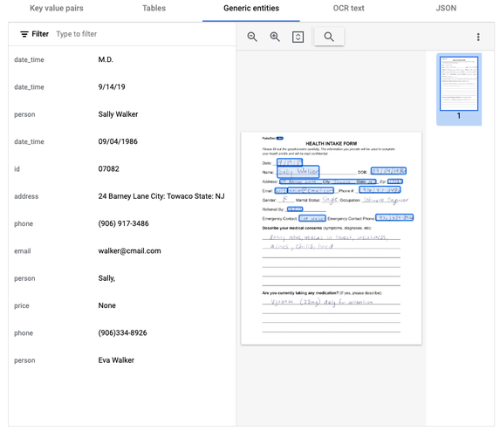
Task: Select the walker@cmail.com email entity
Action: click(122, 251)
